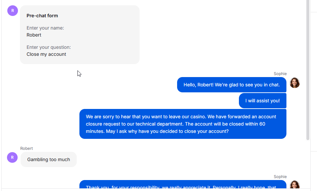Select the Gambling too much reply bubble
Viewport: 317px width, 191px height.
(49, 159)
